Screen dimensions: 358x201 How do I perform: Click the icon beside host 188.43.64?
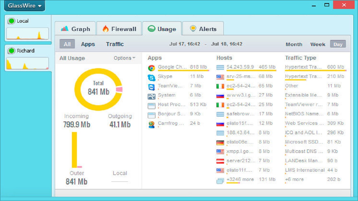(x=220, y=133)
